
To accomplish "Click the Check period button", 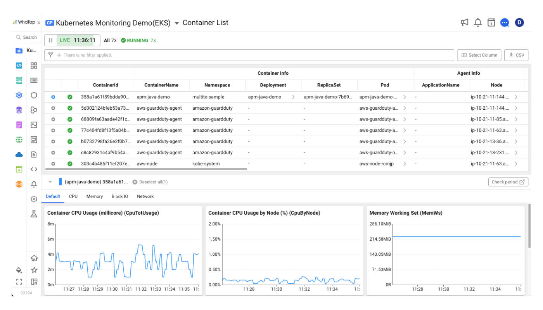I will pyautogui.click(x=508, y=182).
